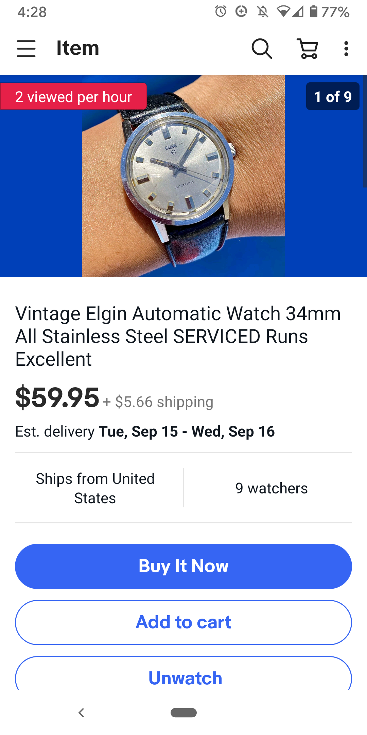
Task: Tap the 1 of 9 image counter
Action: (333, 96)
